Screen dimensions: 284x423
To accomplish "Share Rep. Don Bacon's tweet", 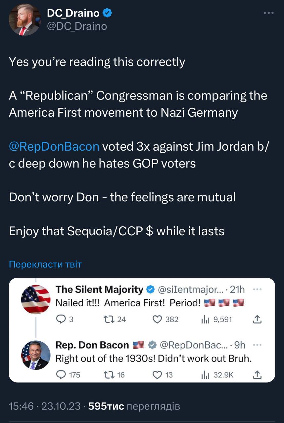I will 258,375.
